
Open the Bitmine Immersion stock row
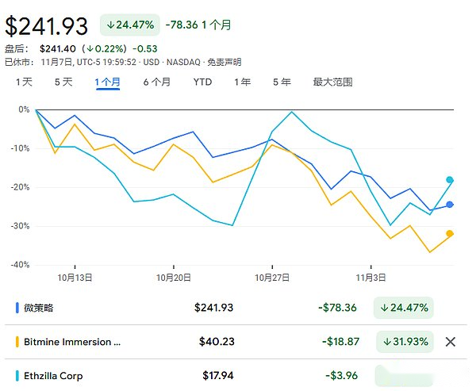click(x=73, y=342)
